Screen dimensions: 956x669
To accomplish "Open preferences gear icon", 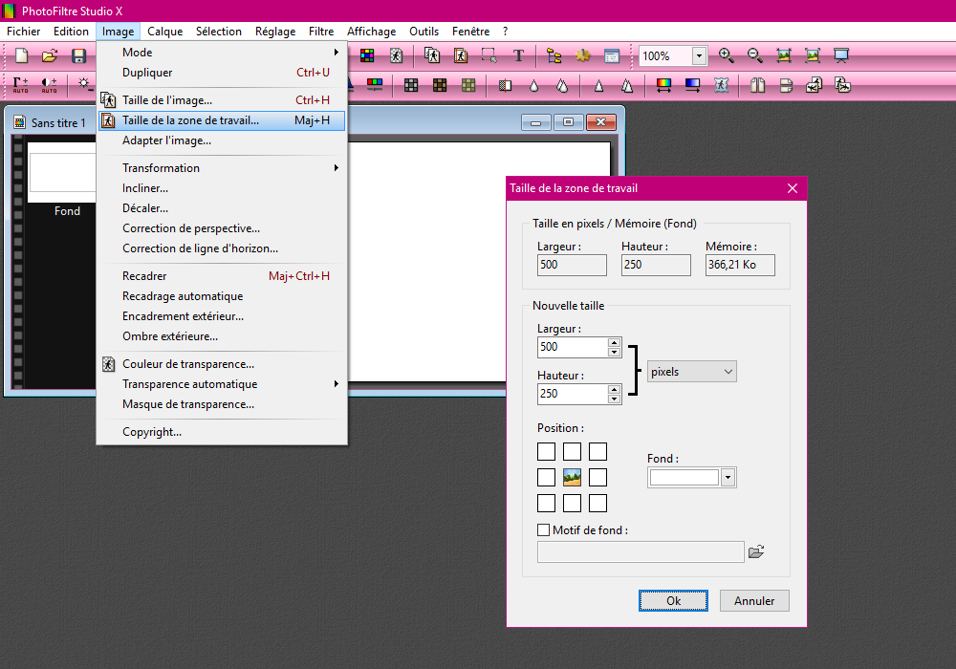I will 583,56.
